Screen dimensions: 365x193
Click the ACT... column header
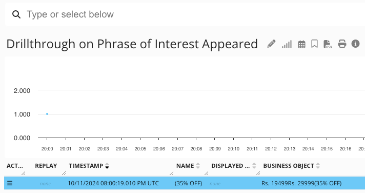15,166
